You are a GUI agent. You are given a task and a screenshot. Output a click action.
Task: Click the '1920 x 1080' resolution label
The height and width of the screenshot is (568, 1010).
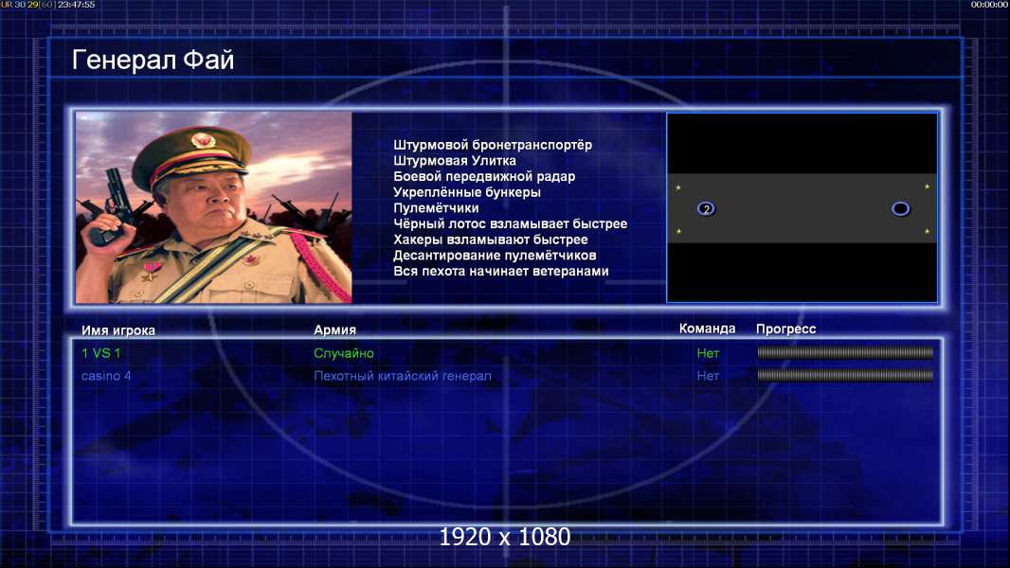tap(505, 537)
